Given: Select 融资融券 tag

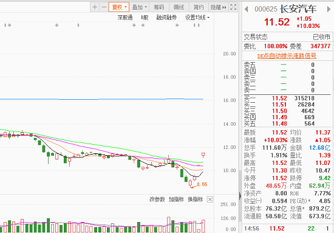Looking at the screenshot, I should 166,18.
